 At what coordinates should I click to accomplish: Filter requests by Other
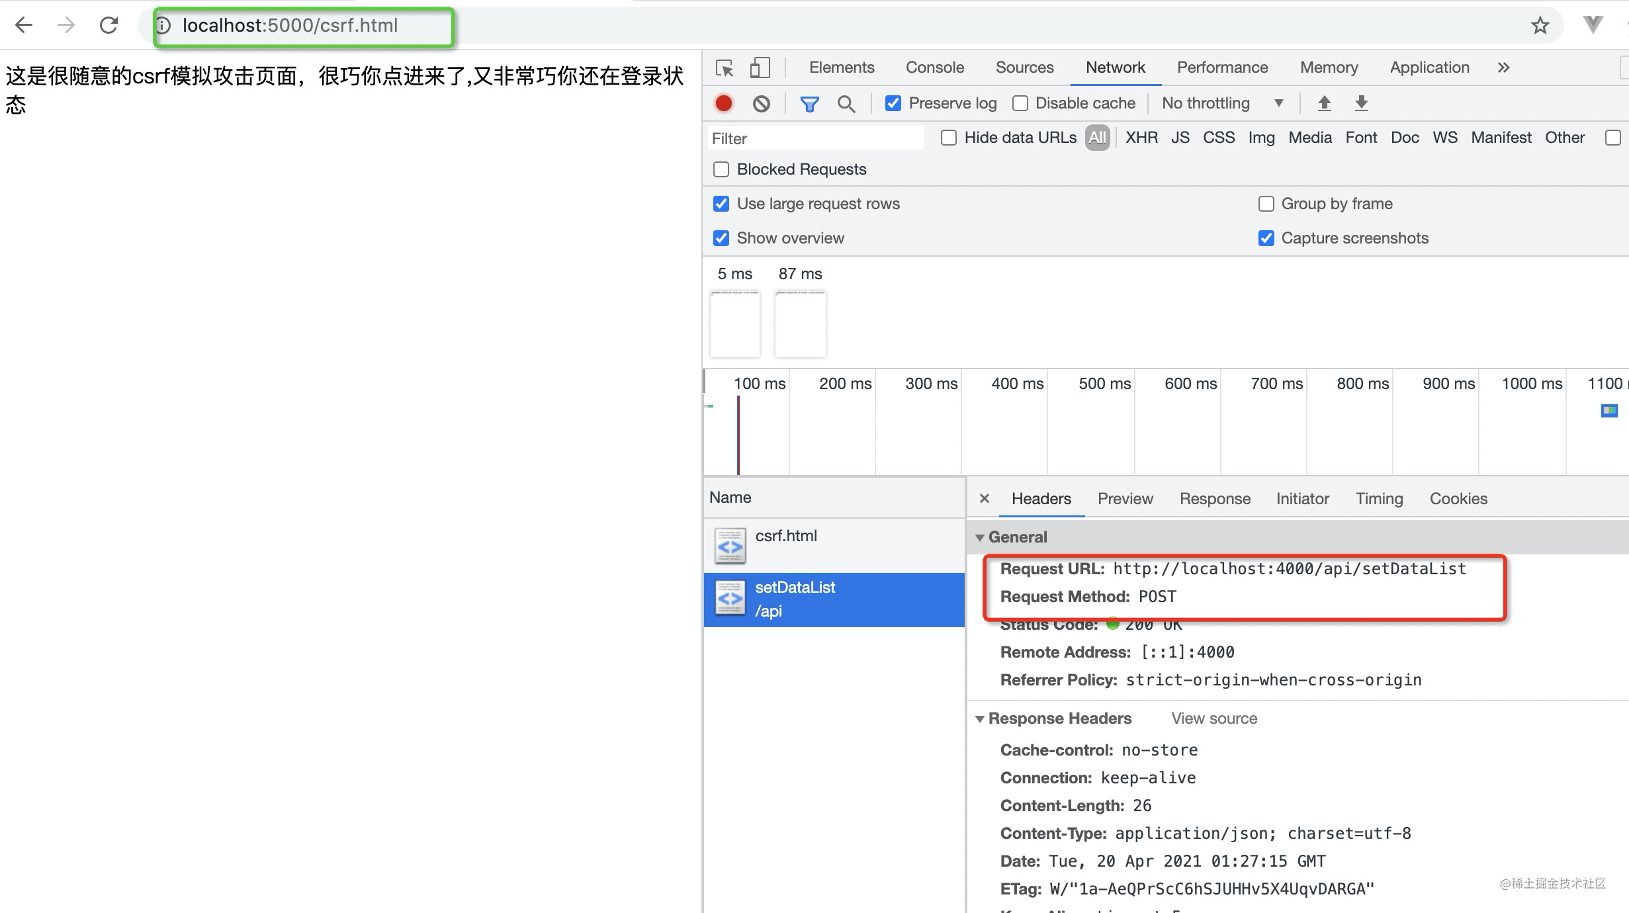[x=1565, y=138]
